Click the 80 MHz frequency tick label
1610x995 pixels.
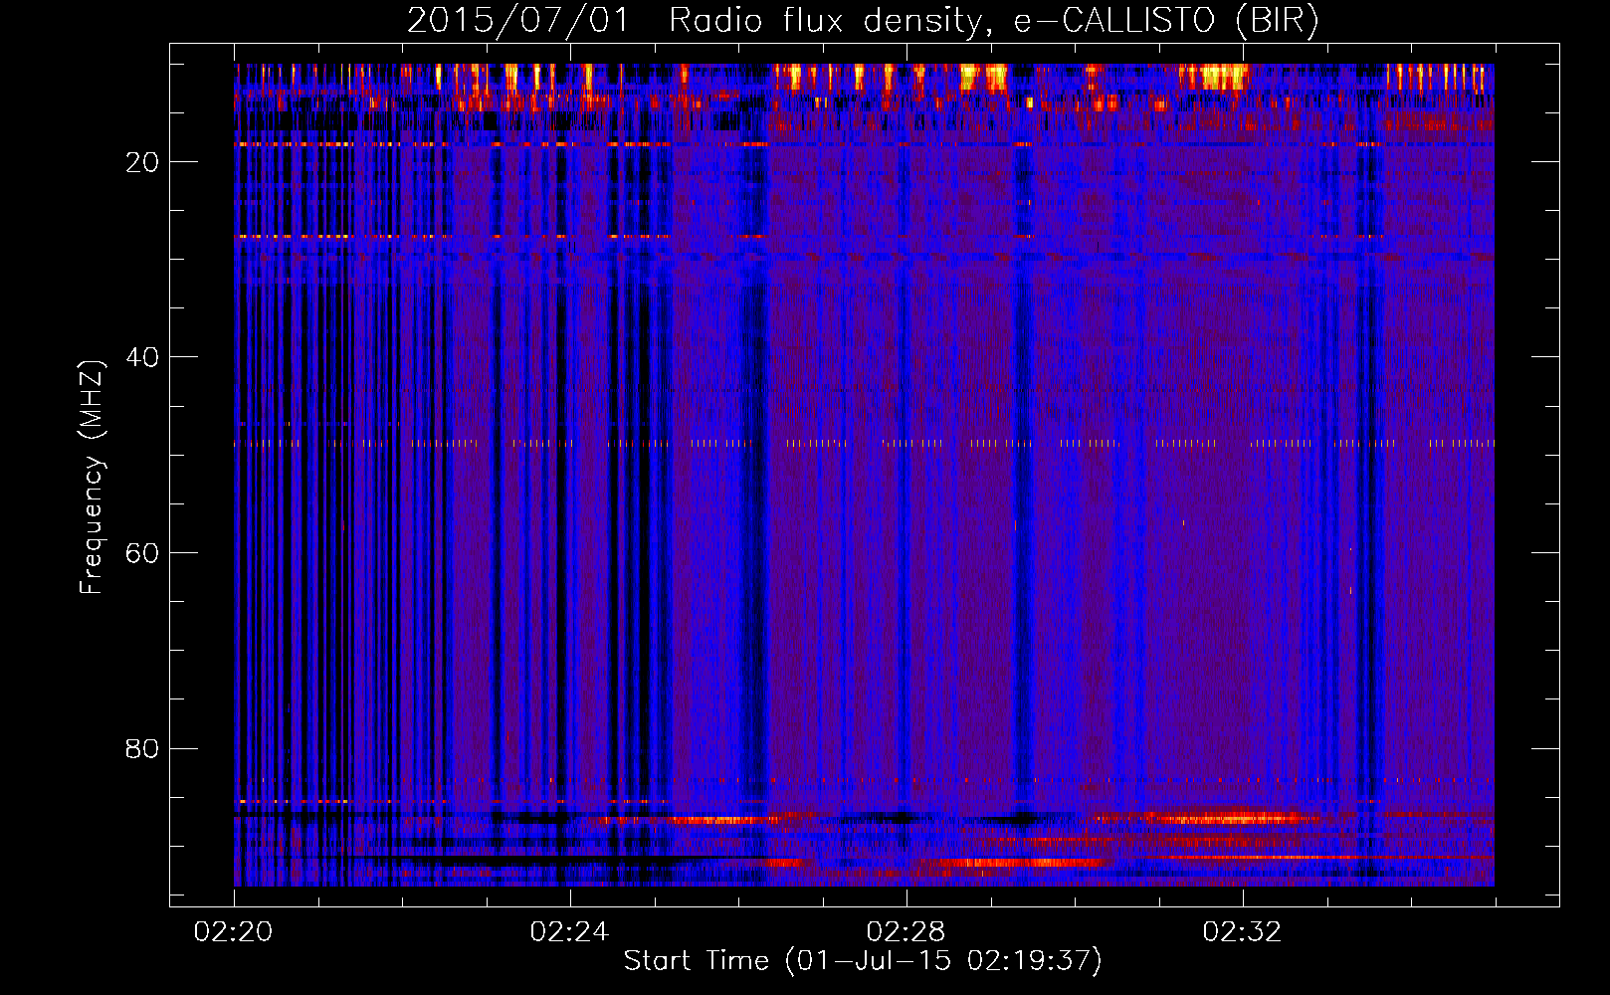point(142,748)
